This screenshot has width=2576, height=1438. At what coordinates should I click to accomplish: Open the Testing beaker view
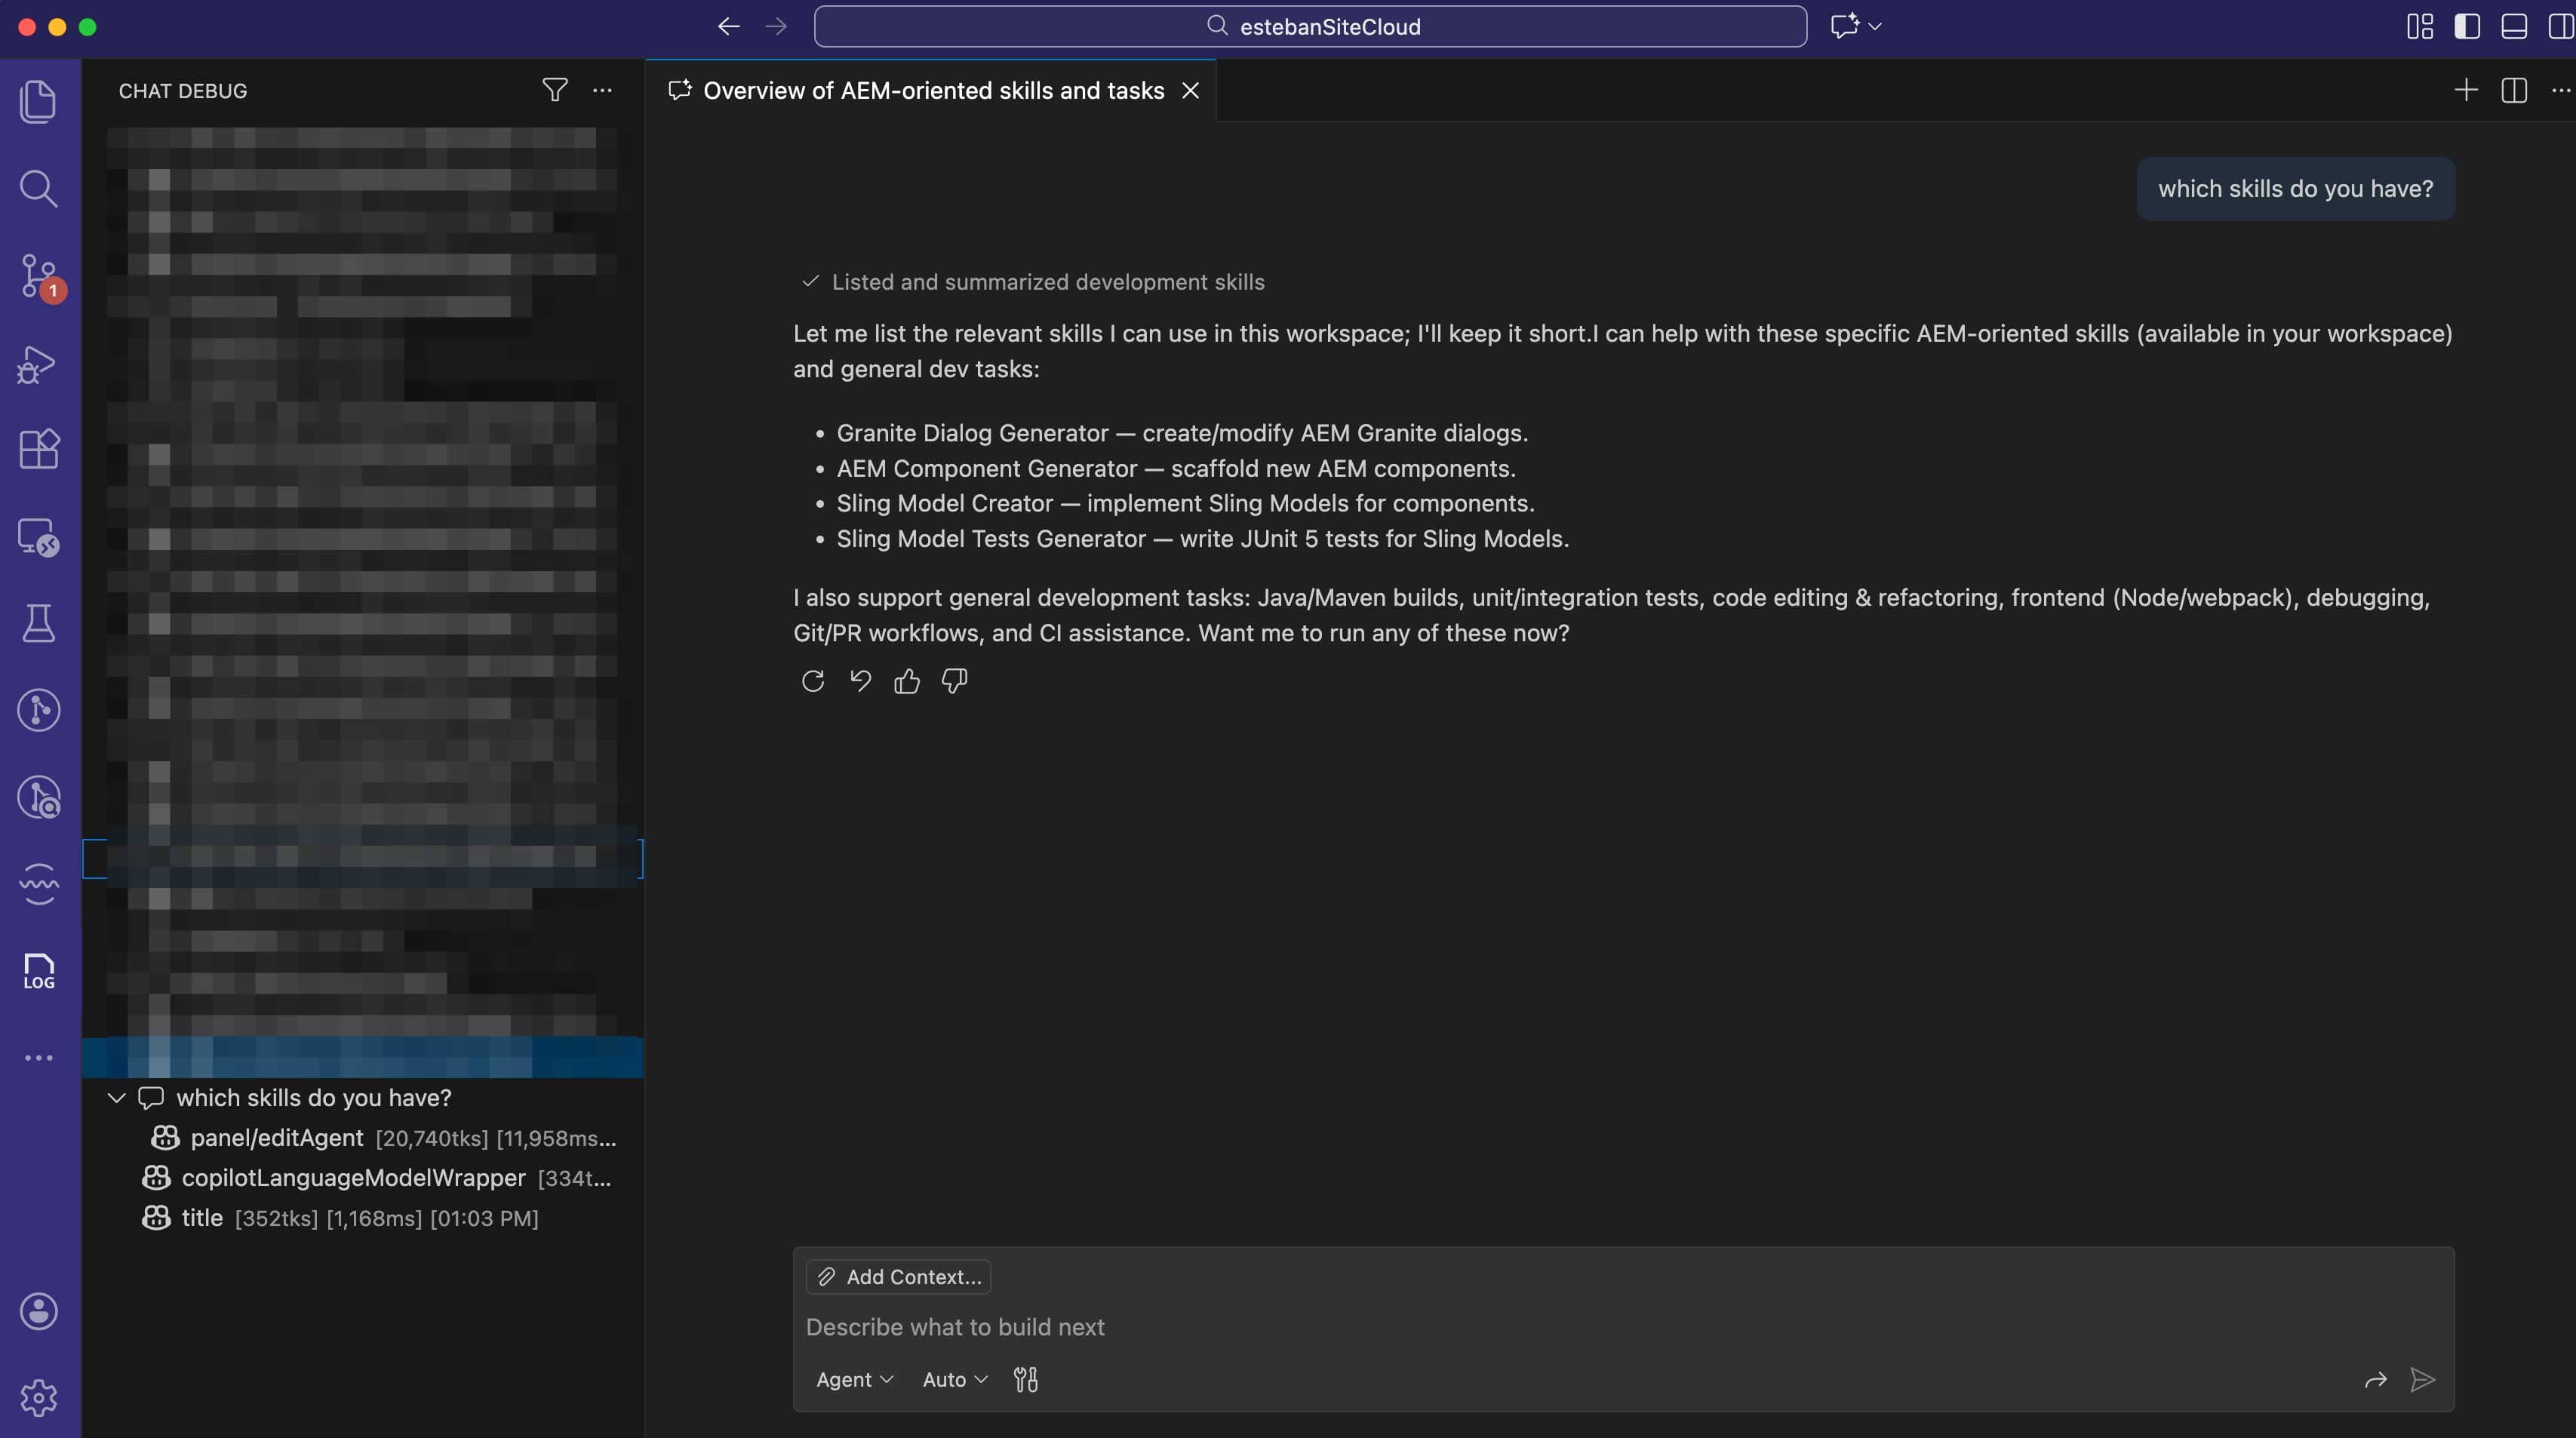pos(38,623)
